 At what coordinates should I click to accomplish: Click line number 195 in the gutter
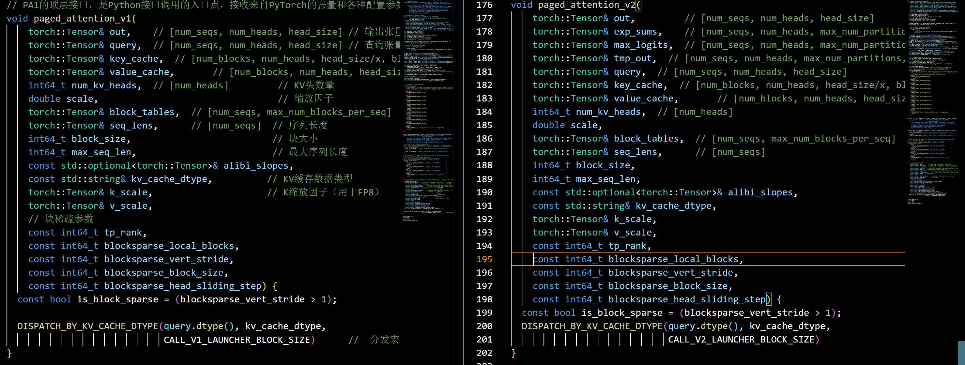pyautogui.click(x=484, y=259)
